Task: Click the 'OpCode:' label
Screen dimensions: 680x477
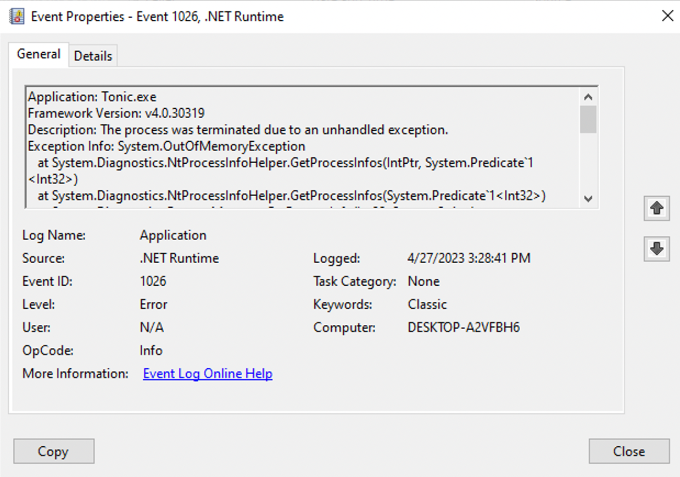Action: 47,351
